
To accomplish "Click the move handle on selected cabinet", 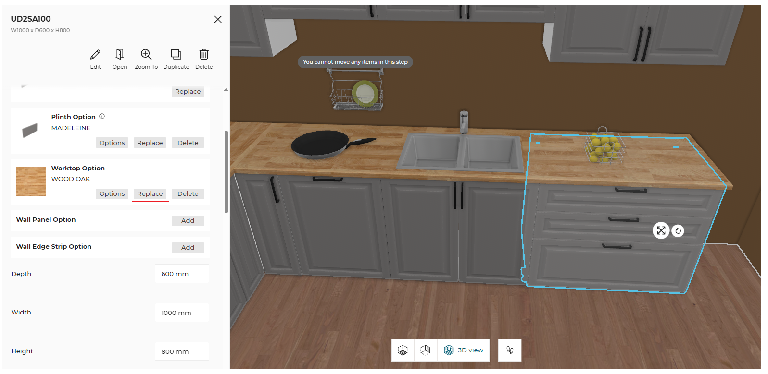I will click(661, 230).
